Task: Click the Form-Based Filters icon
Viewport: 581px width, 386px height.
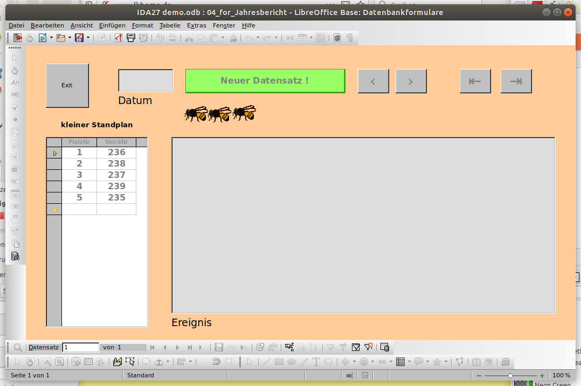Action: tap(356, 347)
